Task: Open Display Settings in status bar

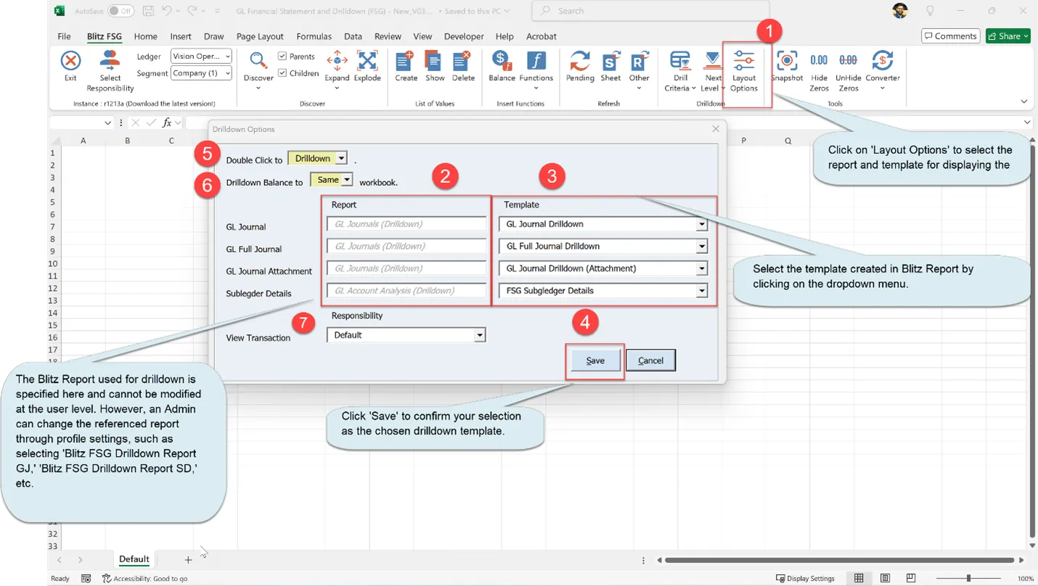Action: (805, 578)
